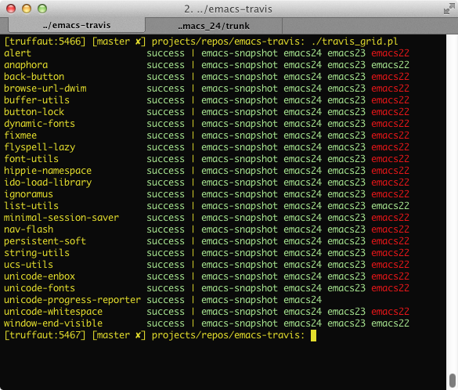Click the yellow terminal cursor block
The width and height of the screenshot is (458, 390).
point(313,335)
